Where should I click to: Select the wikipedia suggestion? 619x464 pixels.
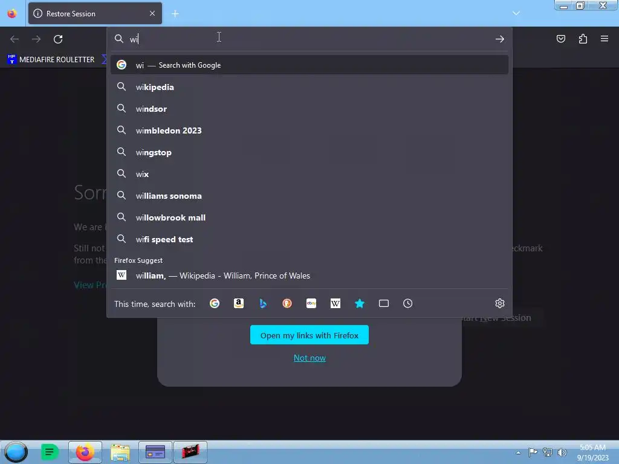[309, 87]
